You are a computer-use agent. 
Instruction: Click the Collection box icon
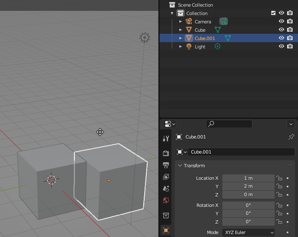coord(181,13)
